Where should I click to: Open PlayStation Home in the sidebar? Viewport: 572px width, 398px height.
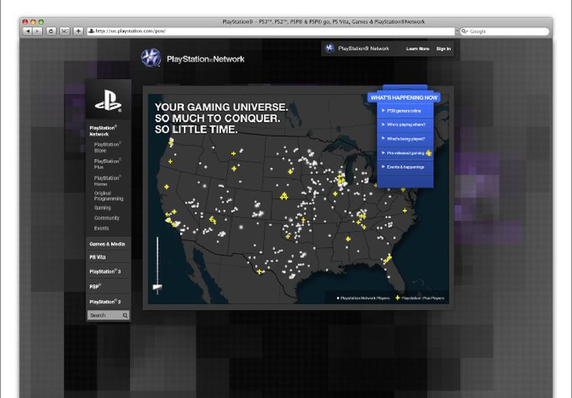108,181
